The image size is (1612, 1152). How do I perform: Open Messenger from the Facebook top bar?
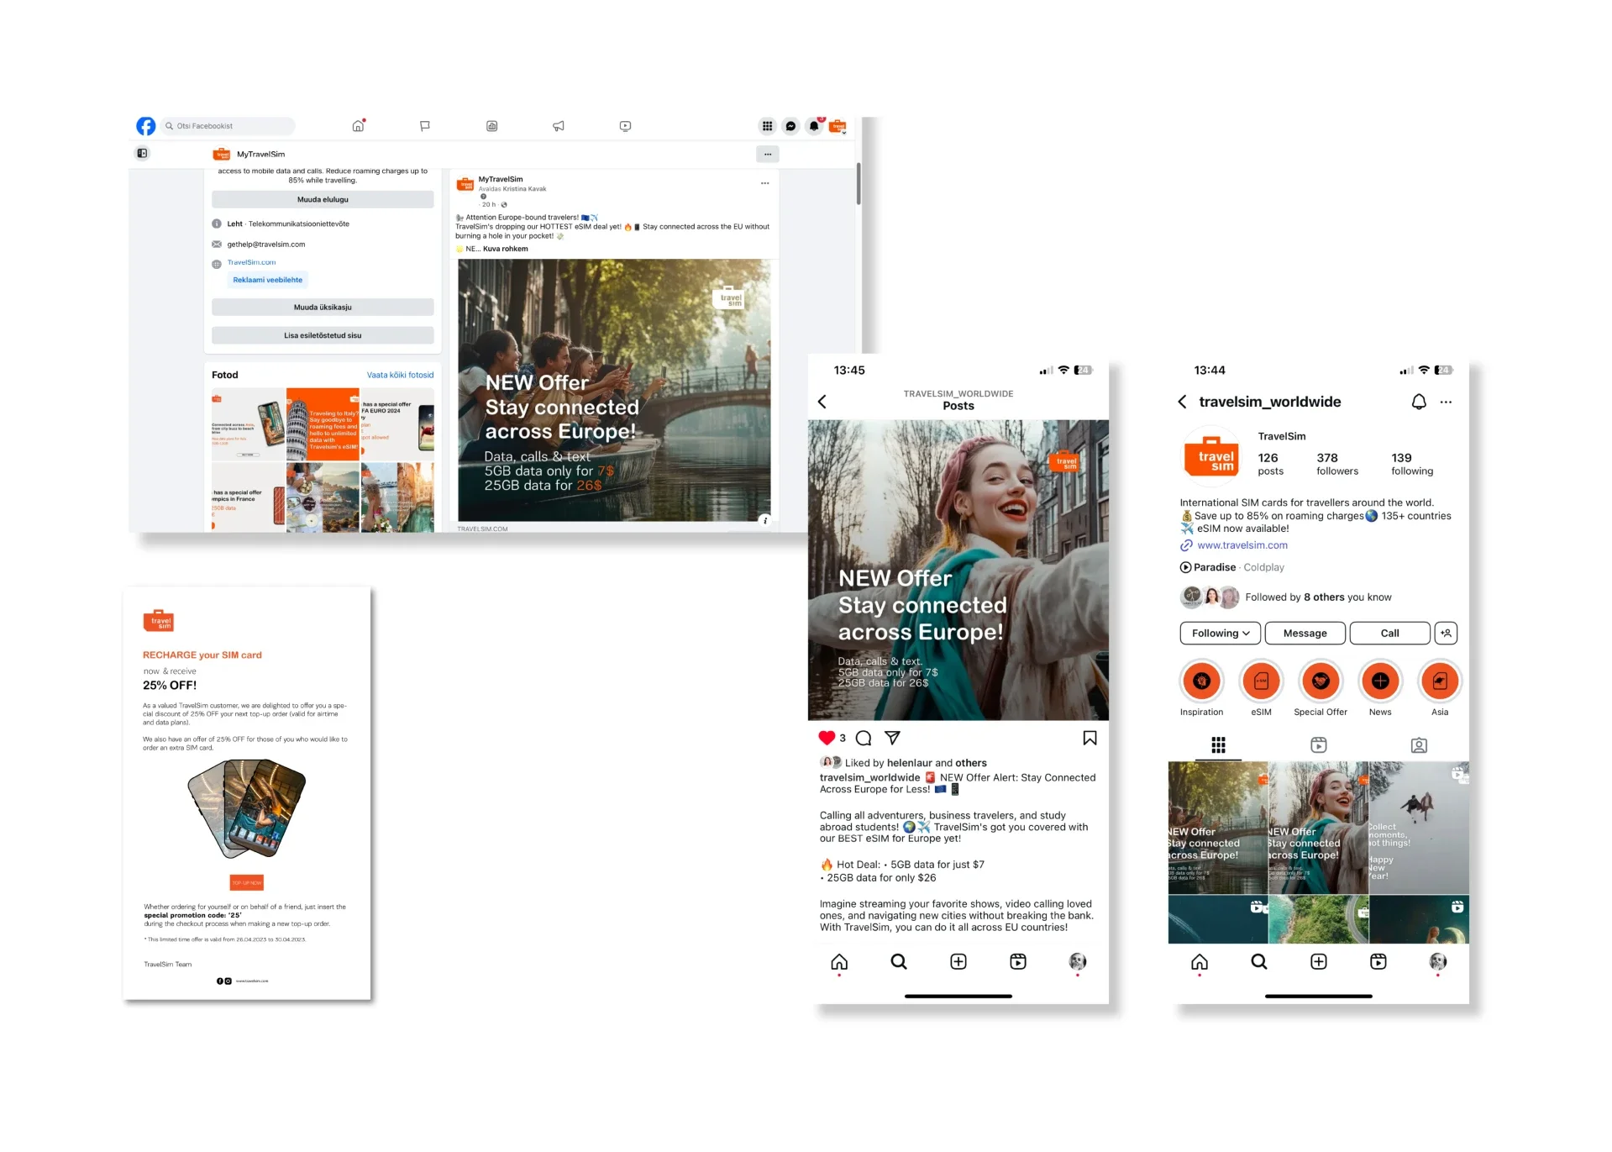click(790, 125)
